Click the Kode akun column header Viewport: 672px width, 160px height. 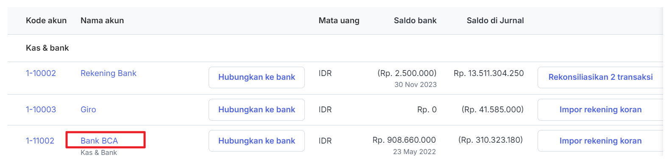46,21
